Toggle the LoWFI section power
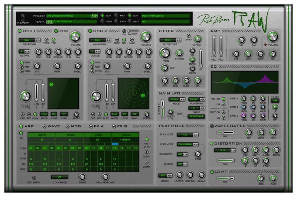This screenshot has width=297, height=197. 212,172
